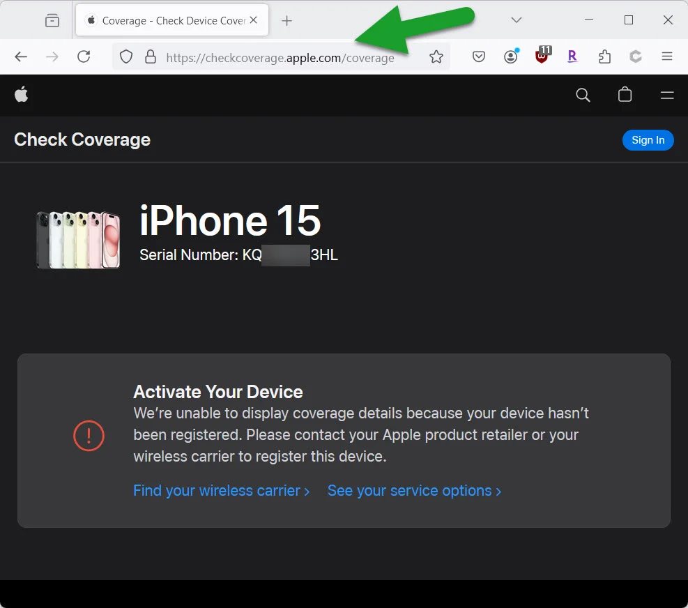The height and width of the screenshot is (608, 688).
Task: Open Apple site hamburger menu
Action: pyautogui.click(x=667, y=95)
